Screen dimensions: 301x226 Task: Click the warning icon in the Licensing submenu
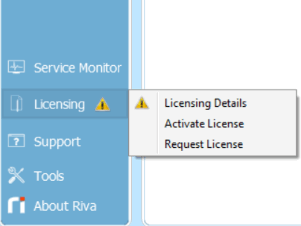(x=142, y=103)
